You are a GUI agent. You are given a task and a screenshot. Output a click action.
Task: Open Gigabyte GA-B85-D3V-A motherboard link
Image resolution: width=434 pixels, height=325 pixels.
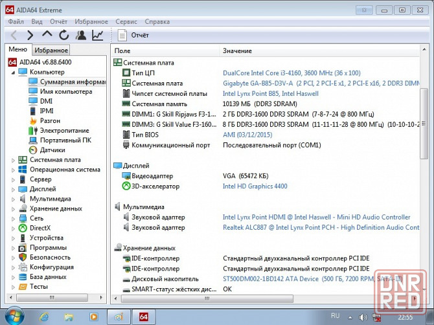[x=321, y=84]
